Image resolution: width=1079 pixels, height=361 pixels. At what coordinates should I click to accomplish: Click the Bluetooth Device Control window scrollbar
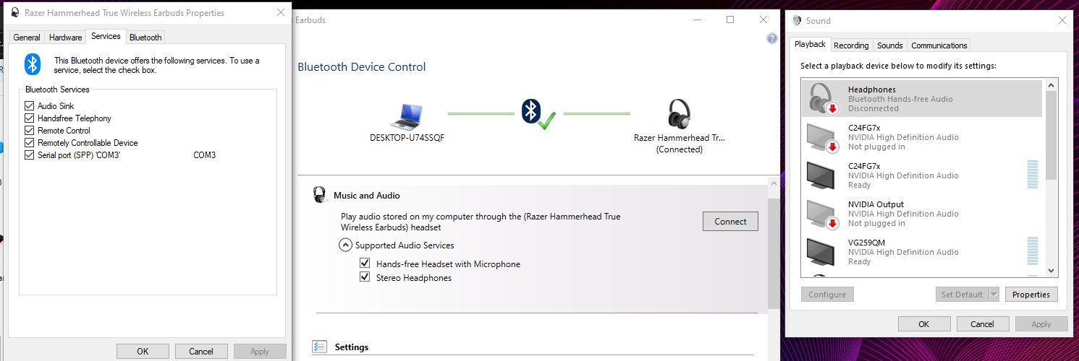tap(774, 253)
